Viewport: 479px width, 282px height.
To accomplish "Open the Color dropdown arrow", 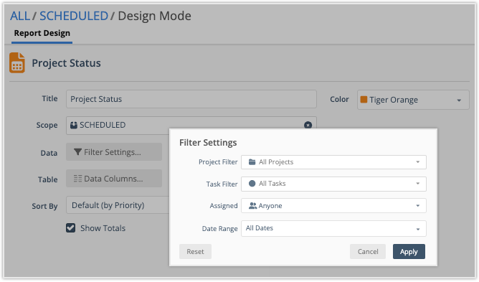I will (x=459, y=100).
